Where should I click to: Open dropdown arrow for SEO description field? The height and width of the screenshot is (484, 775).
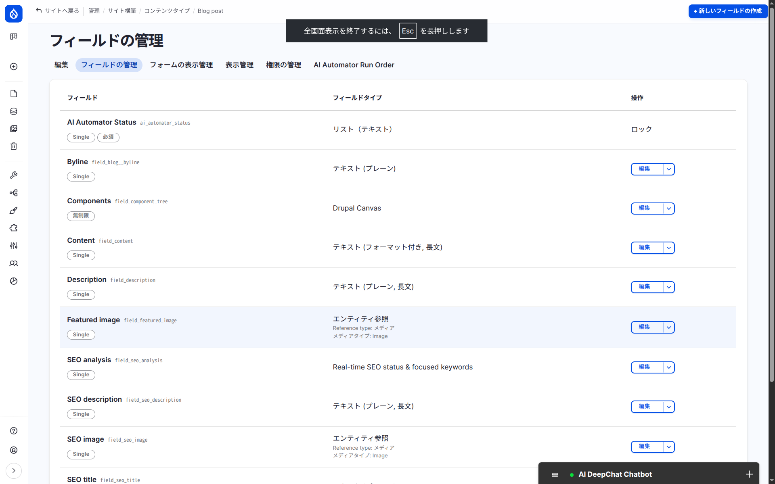coord(669,407)
